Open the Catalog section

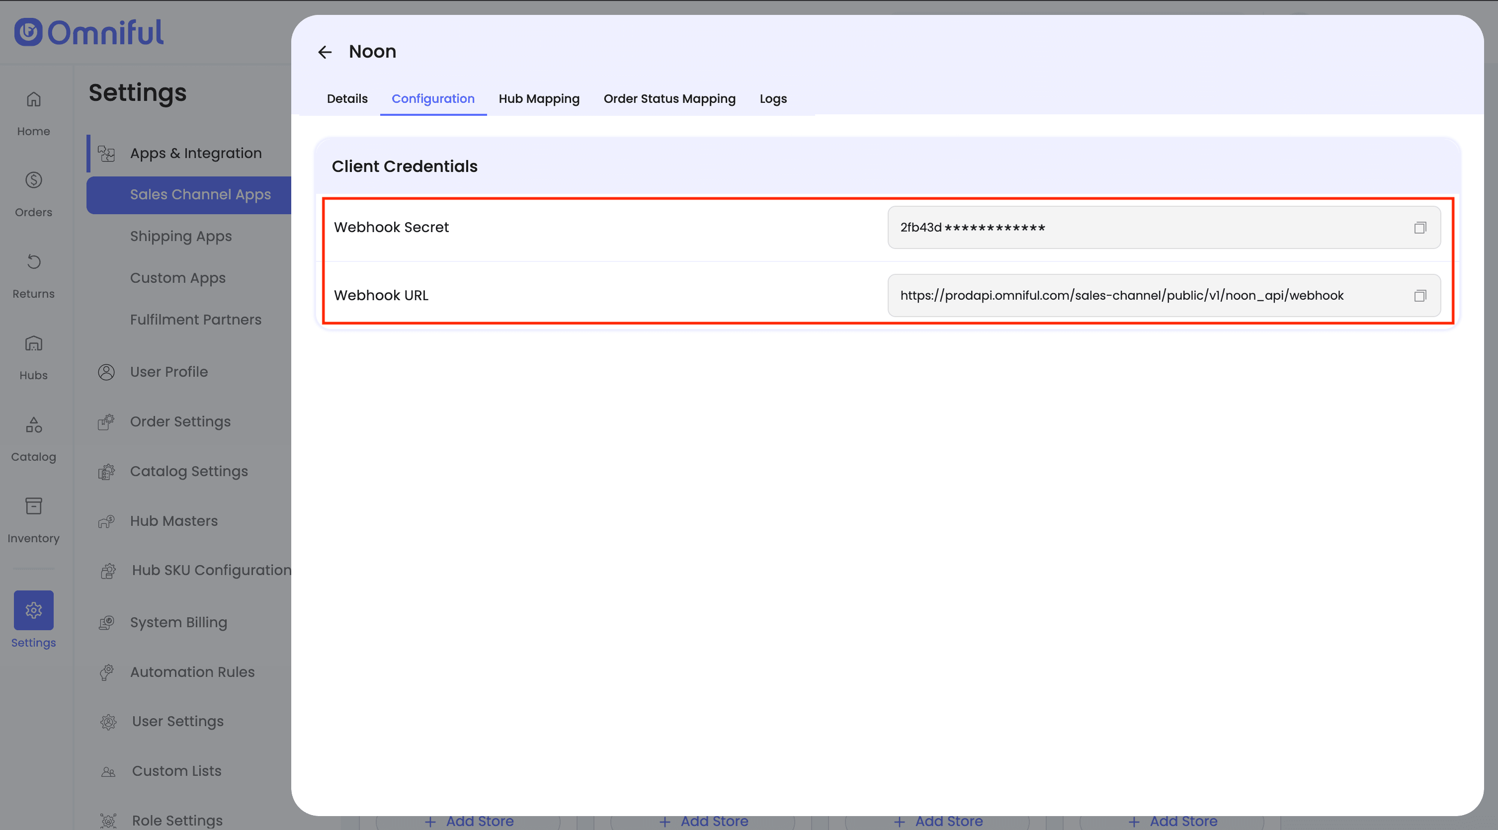(x=34, y=439)
